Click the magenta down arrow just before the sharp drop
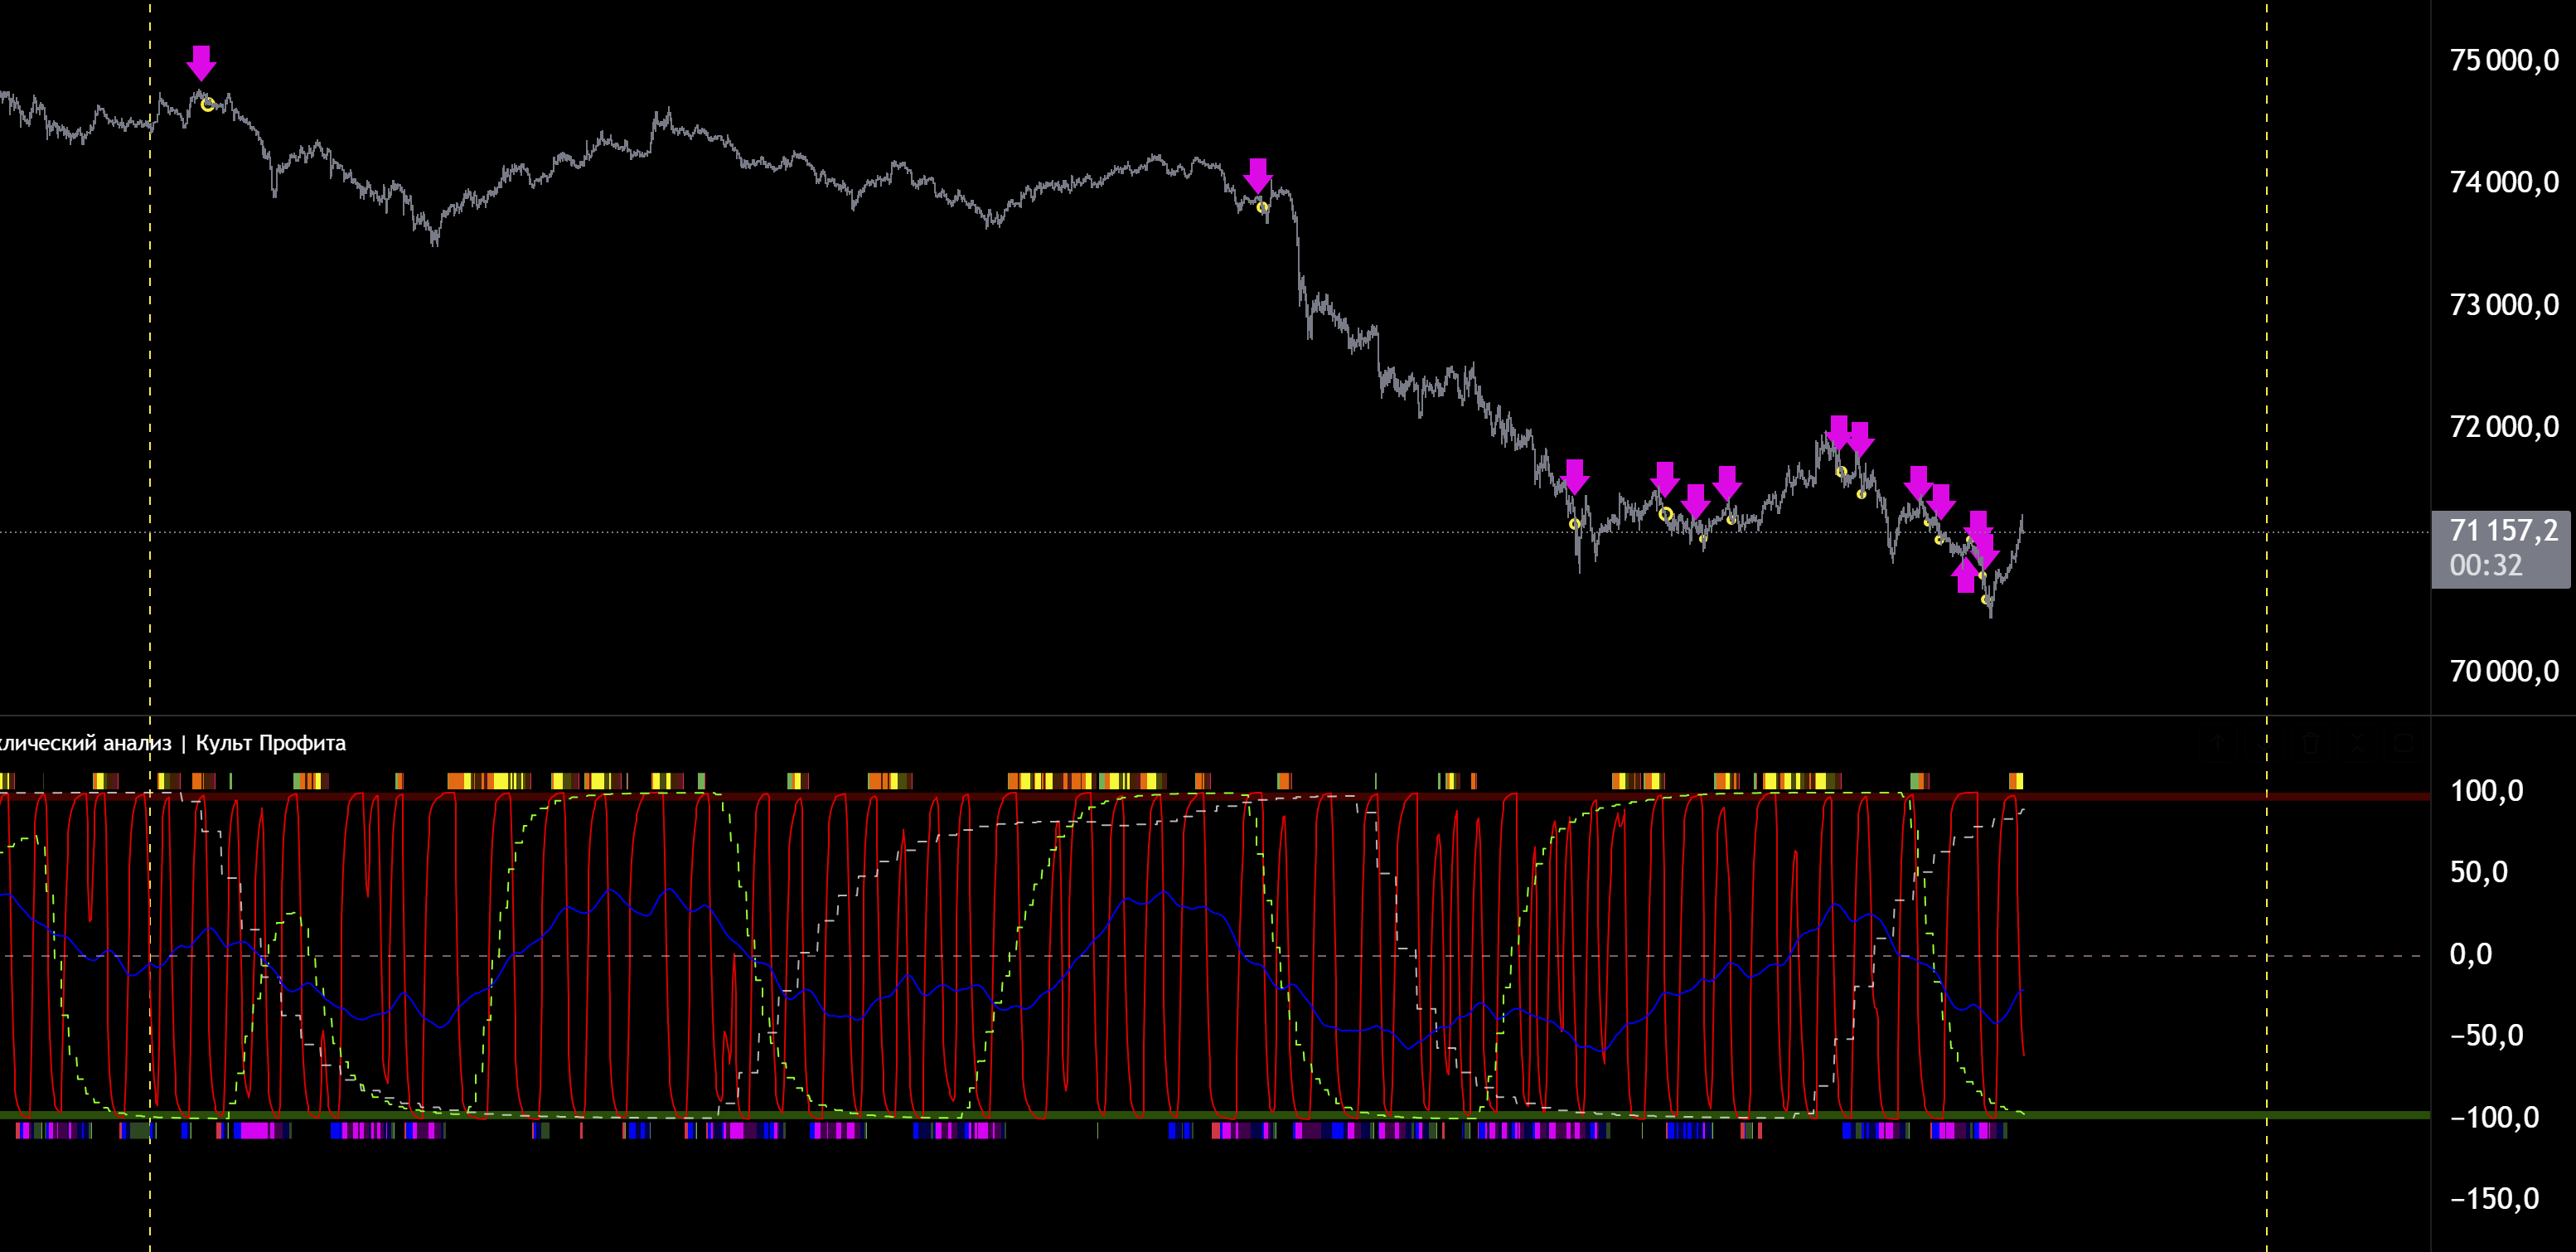The width and height of the screenshot is (2576, 1252). tap(1257, 175)
